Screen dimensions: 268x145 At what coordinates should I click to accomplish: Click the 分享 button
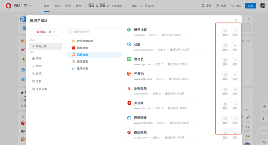point(250,6)
